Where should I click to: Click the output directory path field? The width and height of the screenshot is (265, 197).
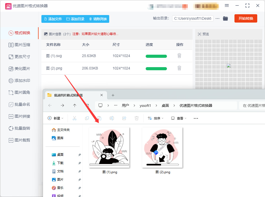193,18
